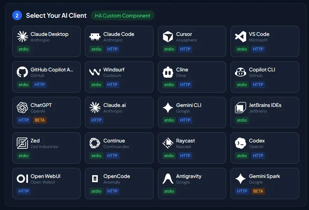Viewport: 309px width, 210px height.
Task: Click the stdio tag on Zed card
Action: [x=23, y=156]
